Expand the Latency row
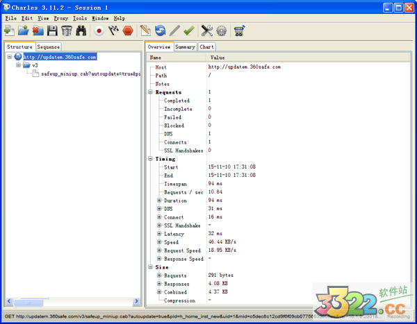The width and height of the screenshot is (417, 324). (x=159, y=234)
